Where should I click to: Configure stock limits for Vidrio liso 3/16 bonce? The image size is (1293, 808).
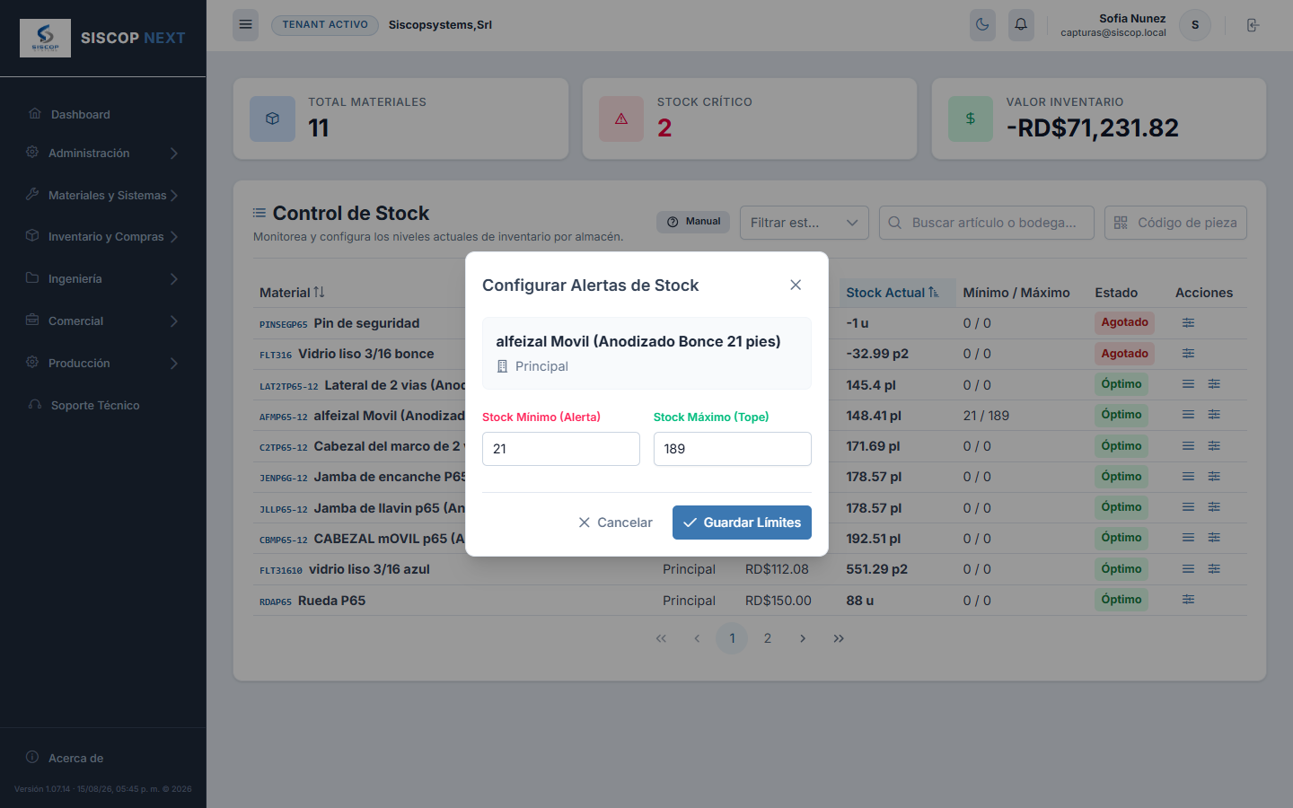(1188, 354)
